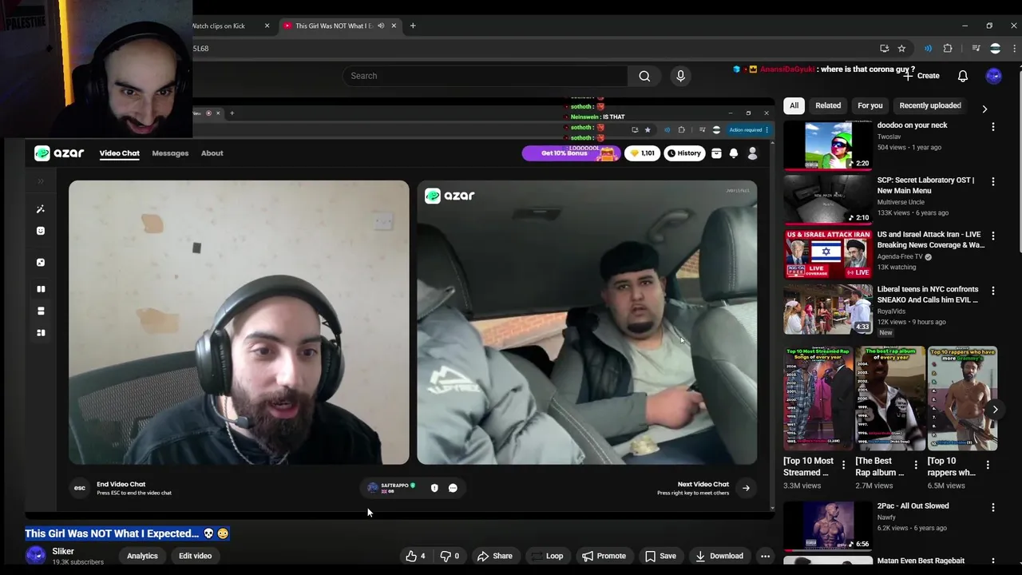
Task: Show more filter chips with right chevron
Action: (984, 109)
